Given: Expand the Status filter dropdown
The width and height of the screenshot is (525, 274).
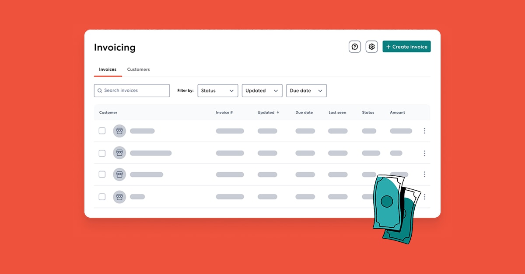Looking at the screenshot, I should (218, 90).
